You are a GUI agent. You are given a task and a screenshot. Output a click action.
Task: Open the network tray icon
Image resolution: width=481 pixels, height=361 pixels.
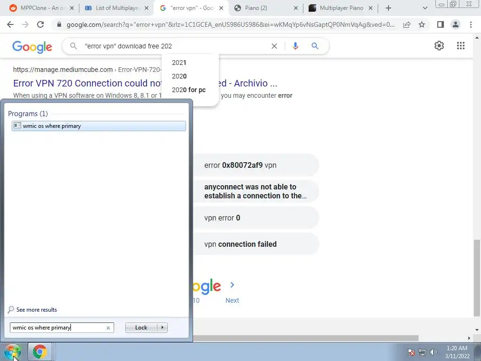422,352
